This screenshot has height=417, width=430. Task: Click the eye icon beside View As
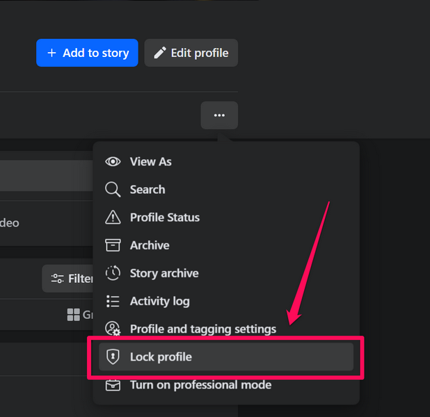pos(113,161)
